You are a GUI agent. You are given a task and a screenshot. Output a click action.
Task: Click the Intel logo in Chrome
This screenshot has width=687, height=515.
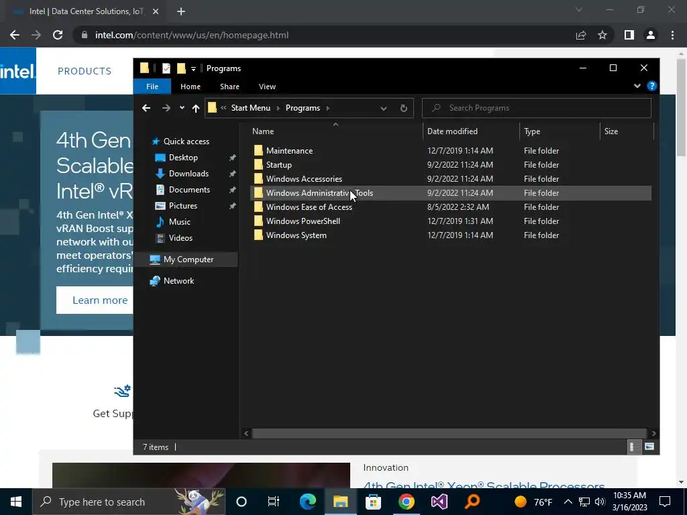[x=17, y=71]
